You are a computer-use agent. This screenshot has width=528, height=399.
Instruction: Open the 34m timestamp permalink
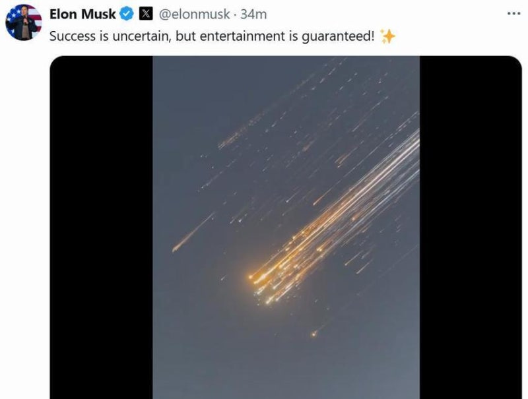pyautogui.click(x=253, y=15)
